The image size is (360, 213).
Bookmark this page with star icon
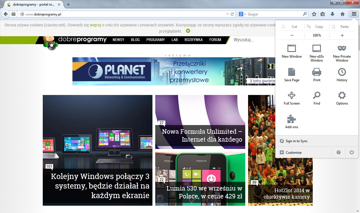(314, 14)
